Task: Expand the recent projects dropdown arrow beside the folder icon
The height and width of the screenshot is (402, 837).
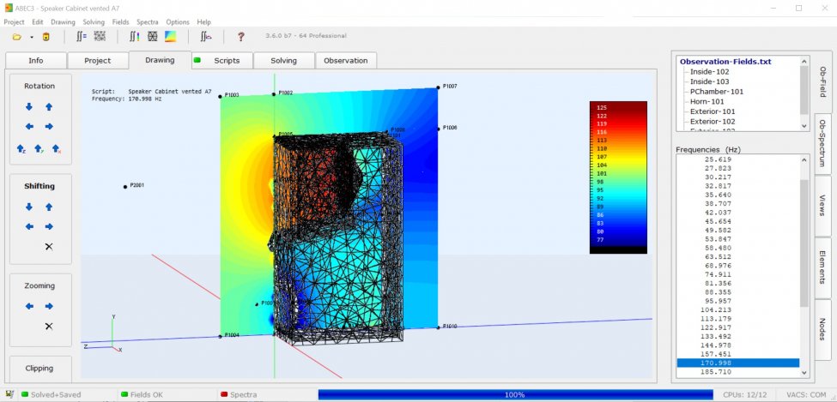Action: tap(32, 38)
